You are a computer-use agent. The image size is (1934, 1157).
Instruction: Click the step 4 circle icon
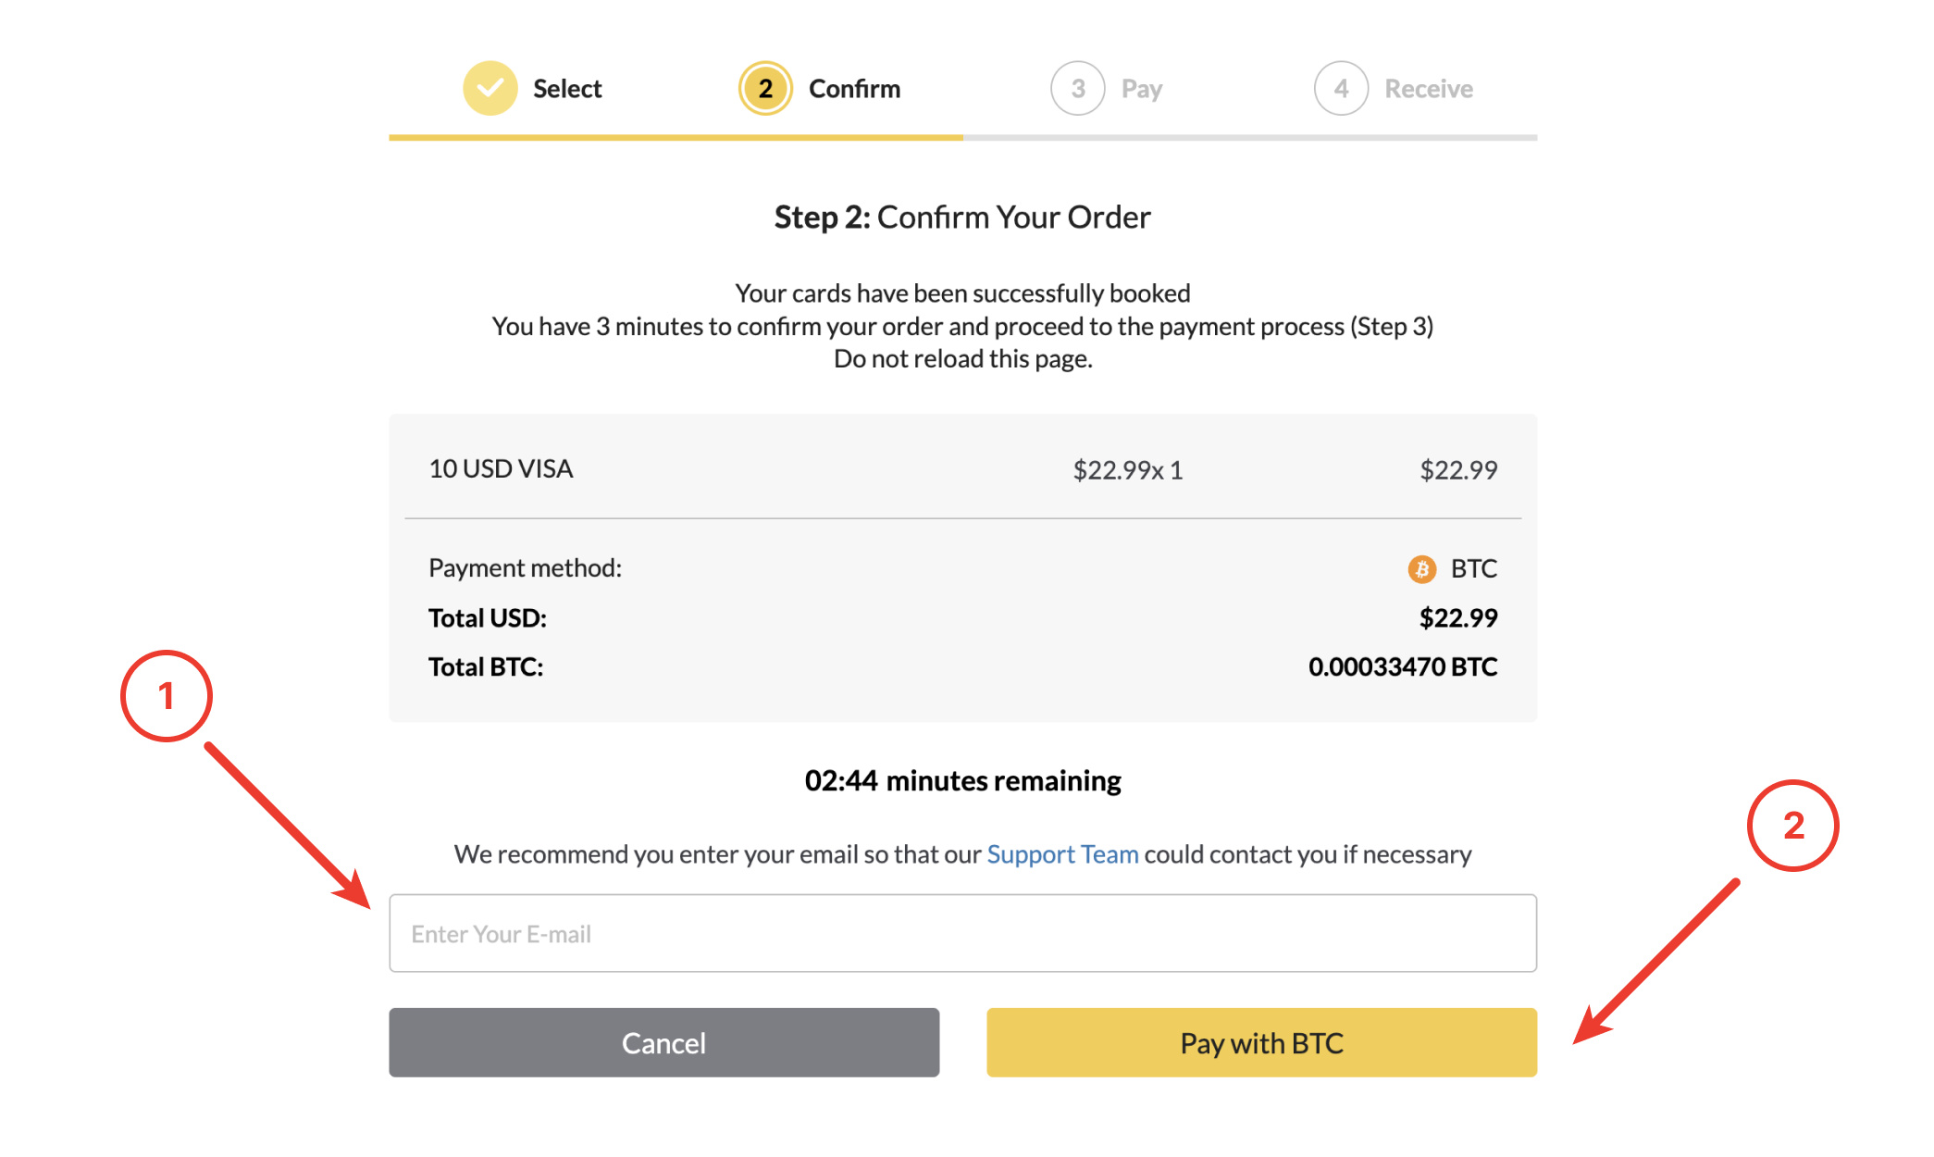(1341, 89)
